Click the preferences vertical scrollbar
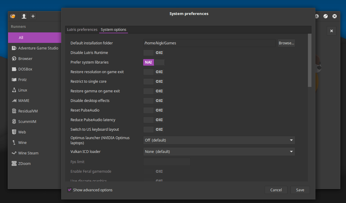The image size is (346, 203). pyautogui.click(x=310, y=60)
